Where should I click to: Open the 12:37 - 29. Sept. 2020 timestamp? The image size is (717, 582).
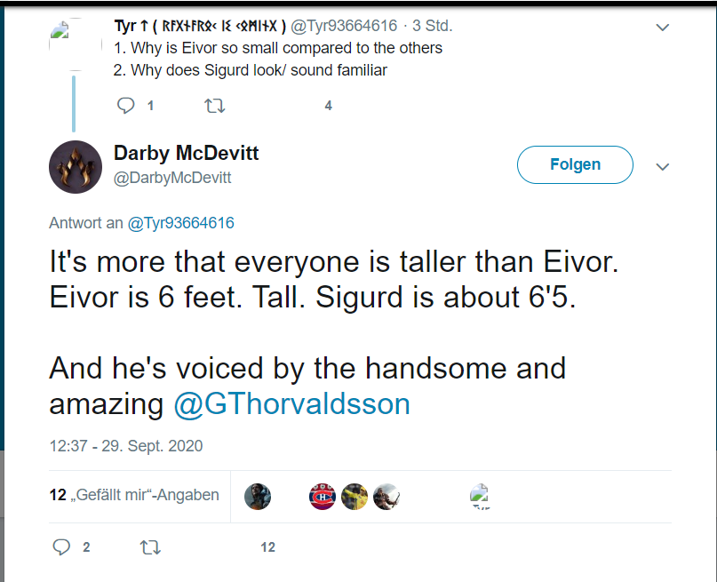pos(126,446)
